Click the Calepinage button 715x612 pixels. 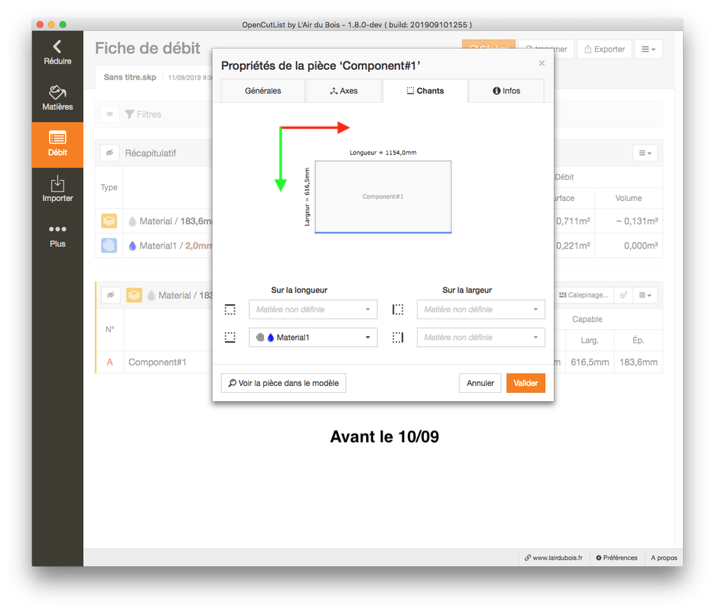point(584,295)
